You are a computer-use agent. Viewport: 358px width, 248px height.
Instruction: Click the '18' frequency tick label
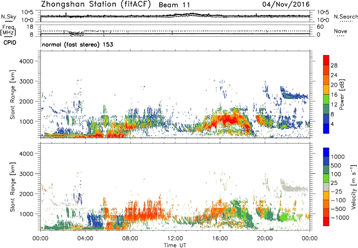(30, 27)
